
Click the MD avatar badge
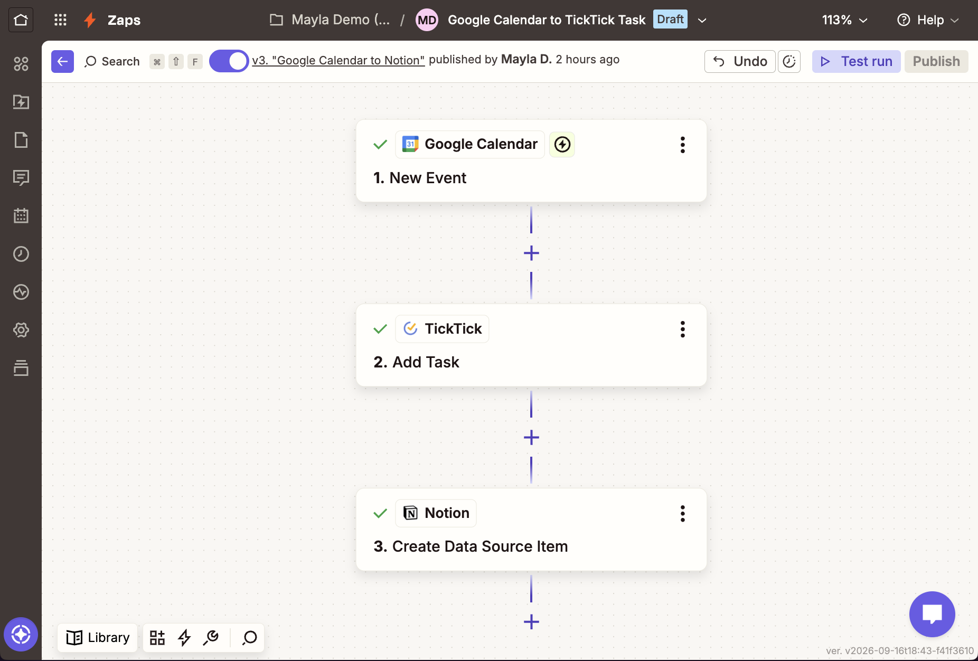(427, 20)
